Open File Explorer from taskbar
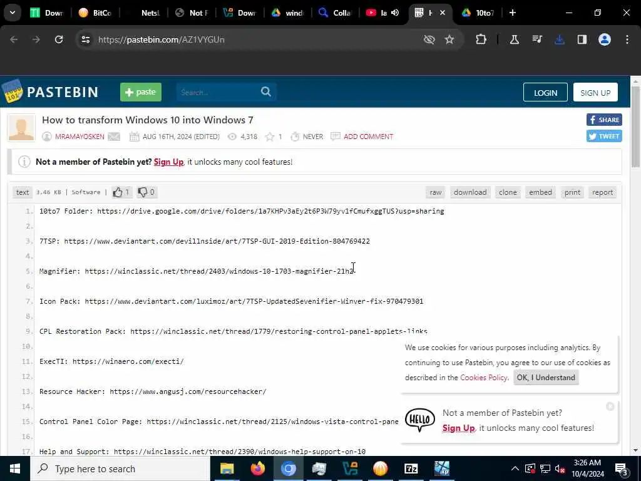Image resolution: width=641 pixels, height=481 pixels. (227, 468)
